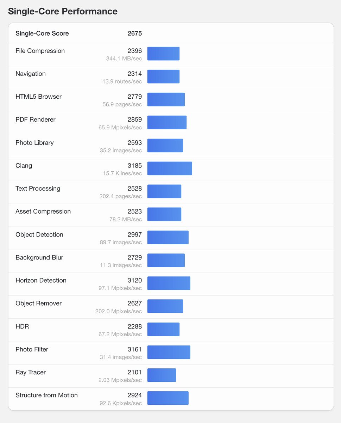Select the Clang result bar
Image resolution: width=341 pixels, height=423 pixels.
point(170,168)
